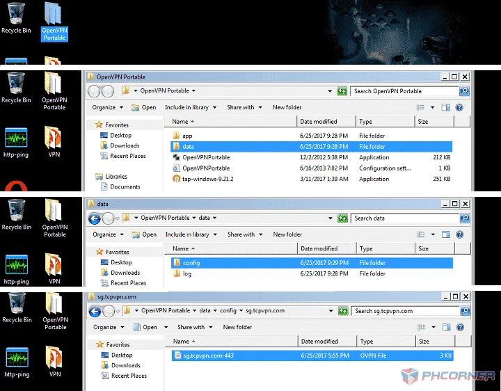Open Organize dropdown in the data window

pyautogui.click(x=109, y=234)
